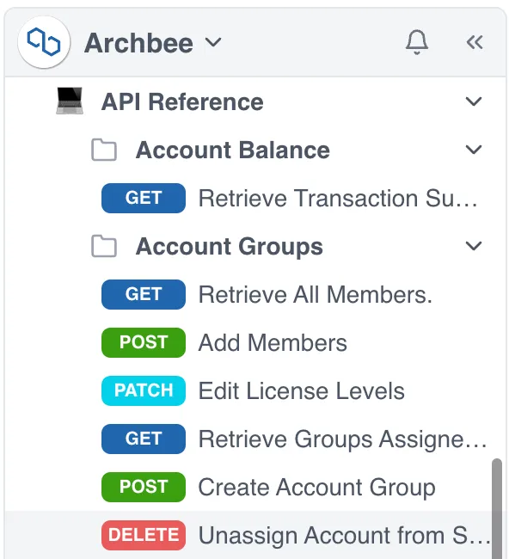Open Retrieve Transaction Su… endpoint
509x559 pixels.
[338, 198]
